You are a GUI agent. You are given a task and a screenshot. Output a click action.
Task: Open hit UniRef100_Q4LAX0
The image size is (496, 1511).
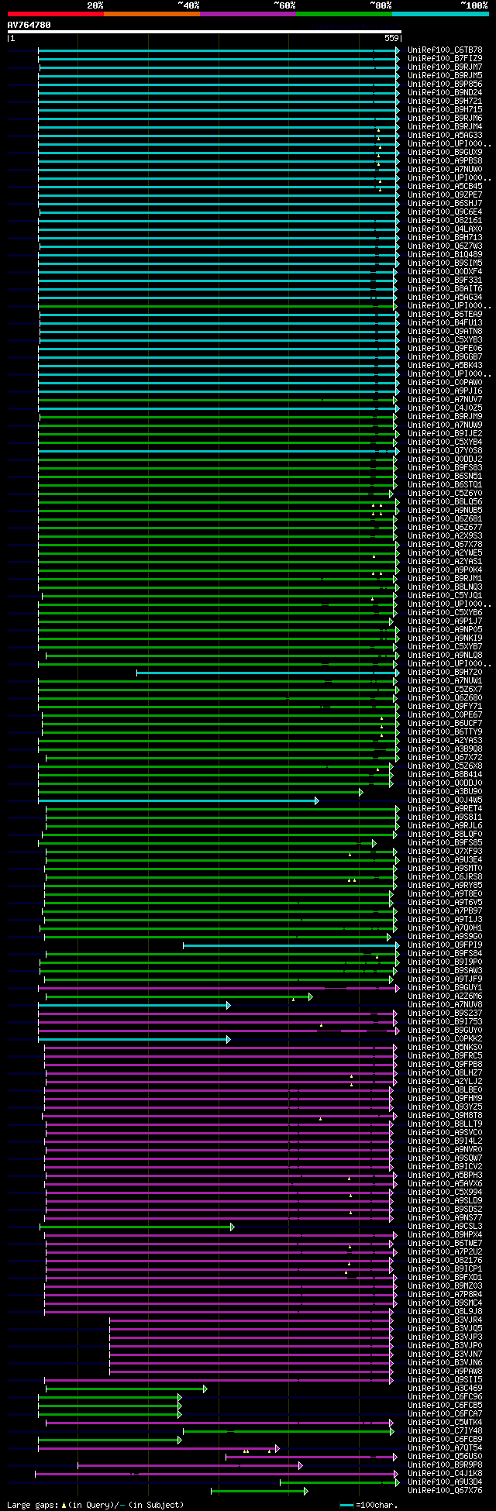pyautogui.click(x=445, y=229)
